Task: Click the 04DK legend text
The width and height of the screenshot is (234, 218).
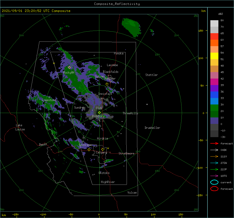Action: coord(224,150)
